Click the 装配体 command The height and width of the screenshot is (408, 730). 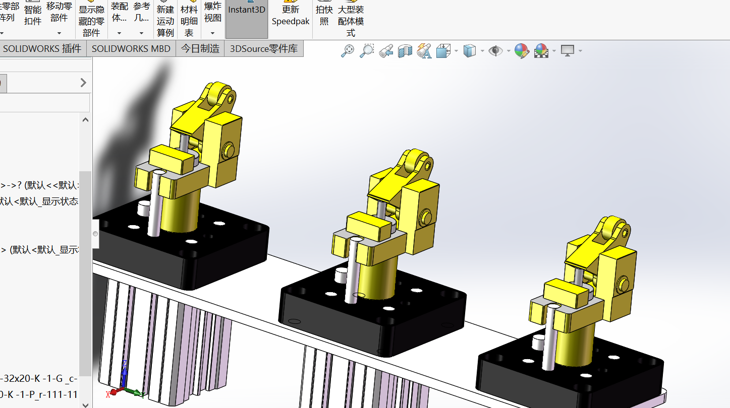click(120, 12)
